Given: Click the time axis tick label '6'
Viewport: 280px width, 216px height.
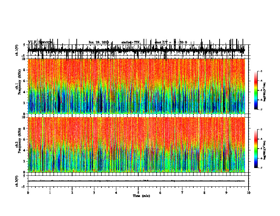Looking at the screenshot, I should 161,193.
